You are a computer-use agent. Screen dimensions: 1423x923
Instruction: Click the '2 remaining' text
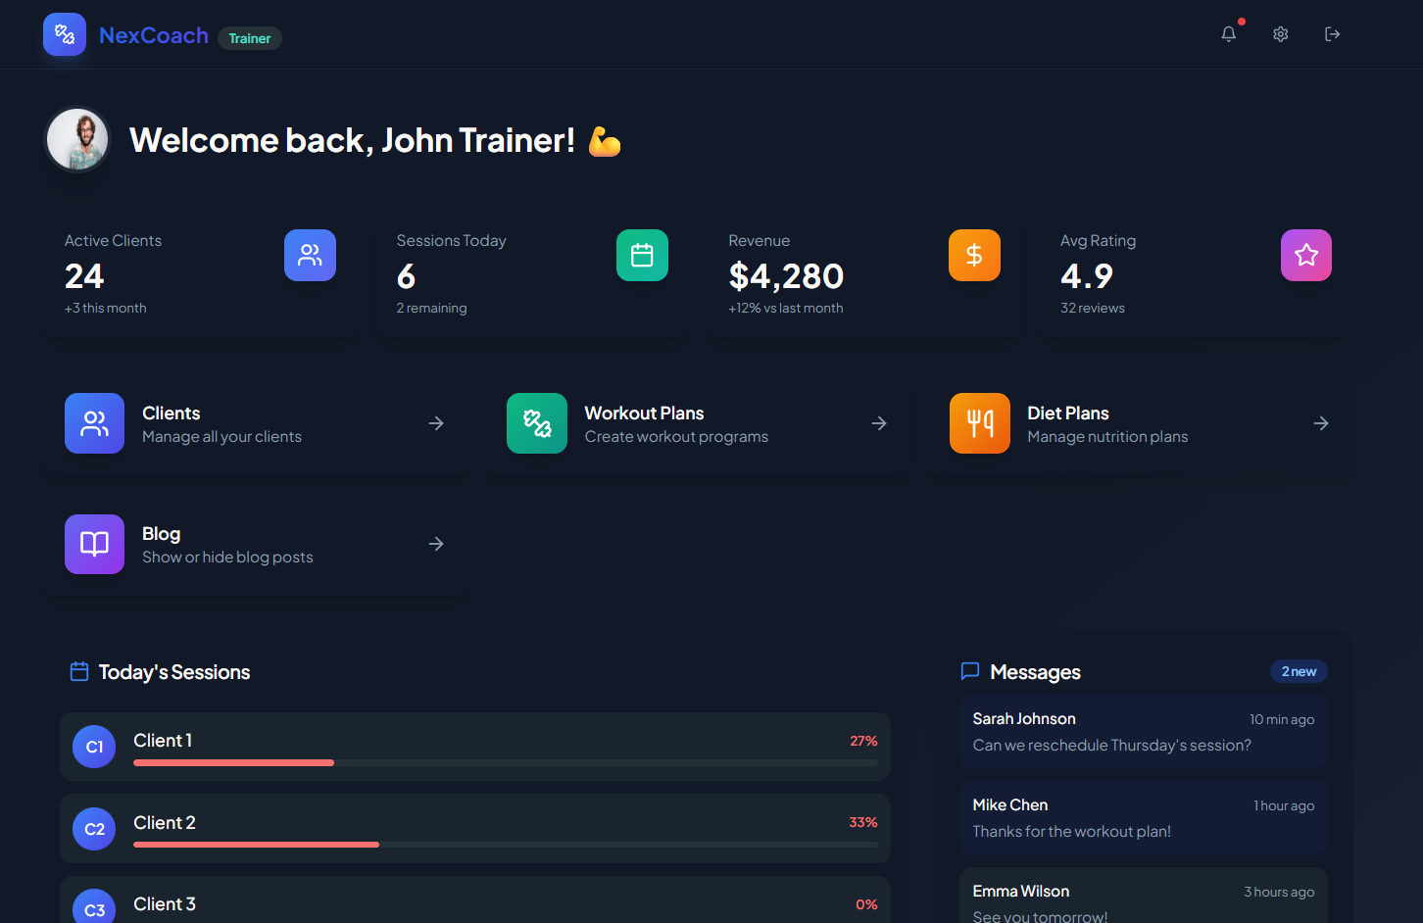coord(432,308)
